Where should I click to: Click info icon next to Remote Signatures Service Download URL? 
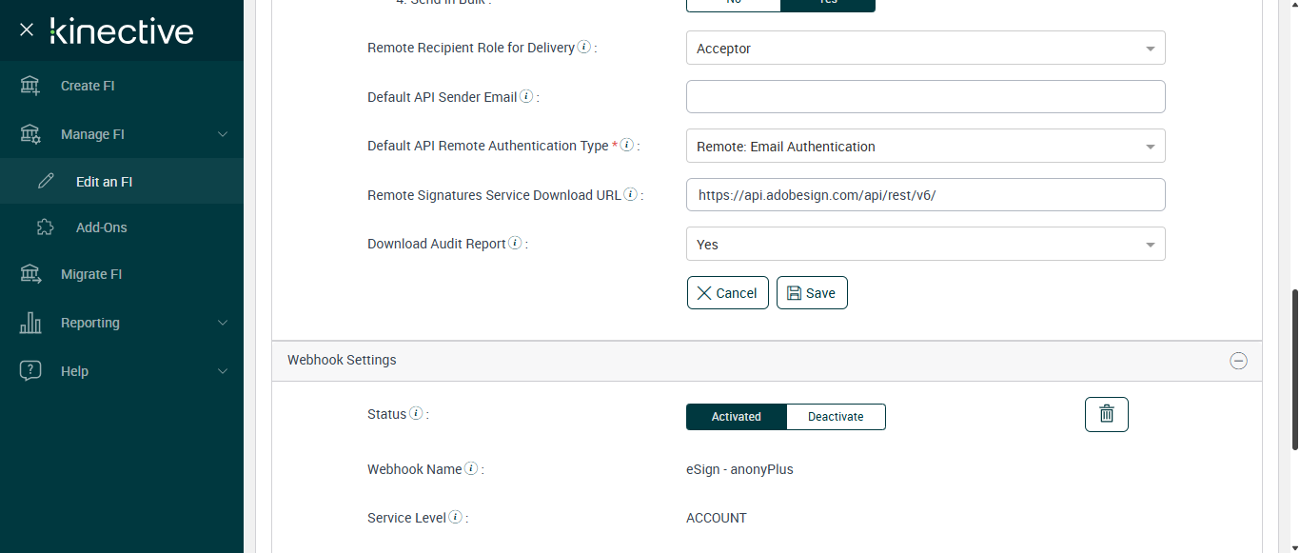click(630, 194)
